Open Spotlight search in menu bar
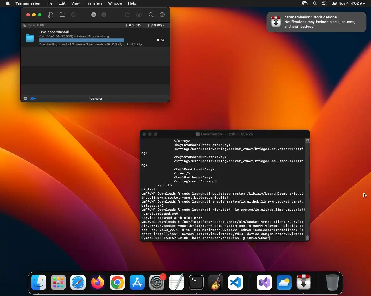This screenshot has height=296, width=371. coord(315,3)
